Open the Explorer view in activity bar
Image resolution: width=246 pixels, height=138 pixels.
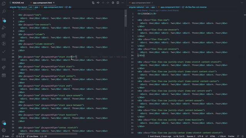coord(4,3)
